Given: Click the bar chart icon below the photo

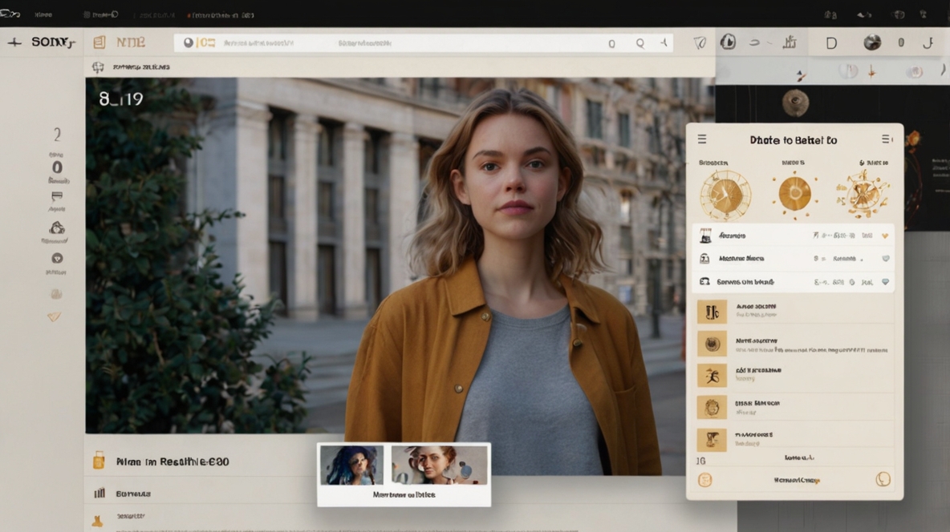Looking at the screenshot, I should tap(99, 494).
